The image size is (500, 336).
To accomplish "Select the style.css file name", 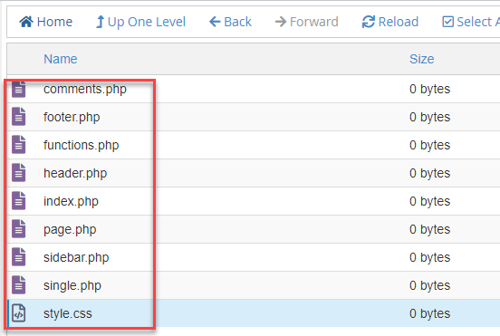I will pyautogui.click(x=68, y=313).
